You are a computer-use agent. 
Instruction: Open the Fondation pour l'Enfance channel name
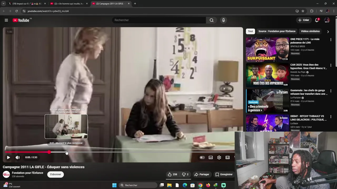click(x=27, y=173)
